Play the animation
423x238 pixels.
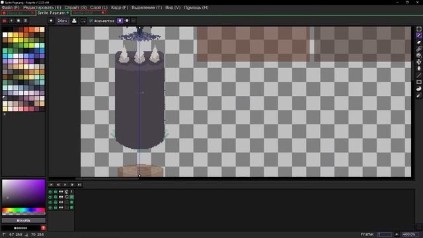click(65, 184)
